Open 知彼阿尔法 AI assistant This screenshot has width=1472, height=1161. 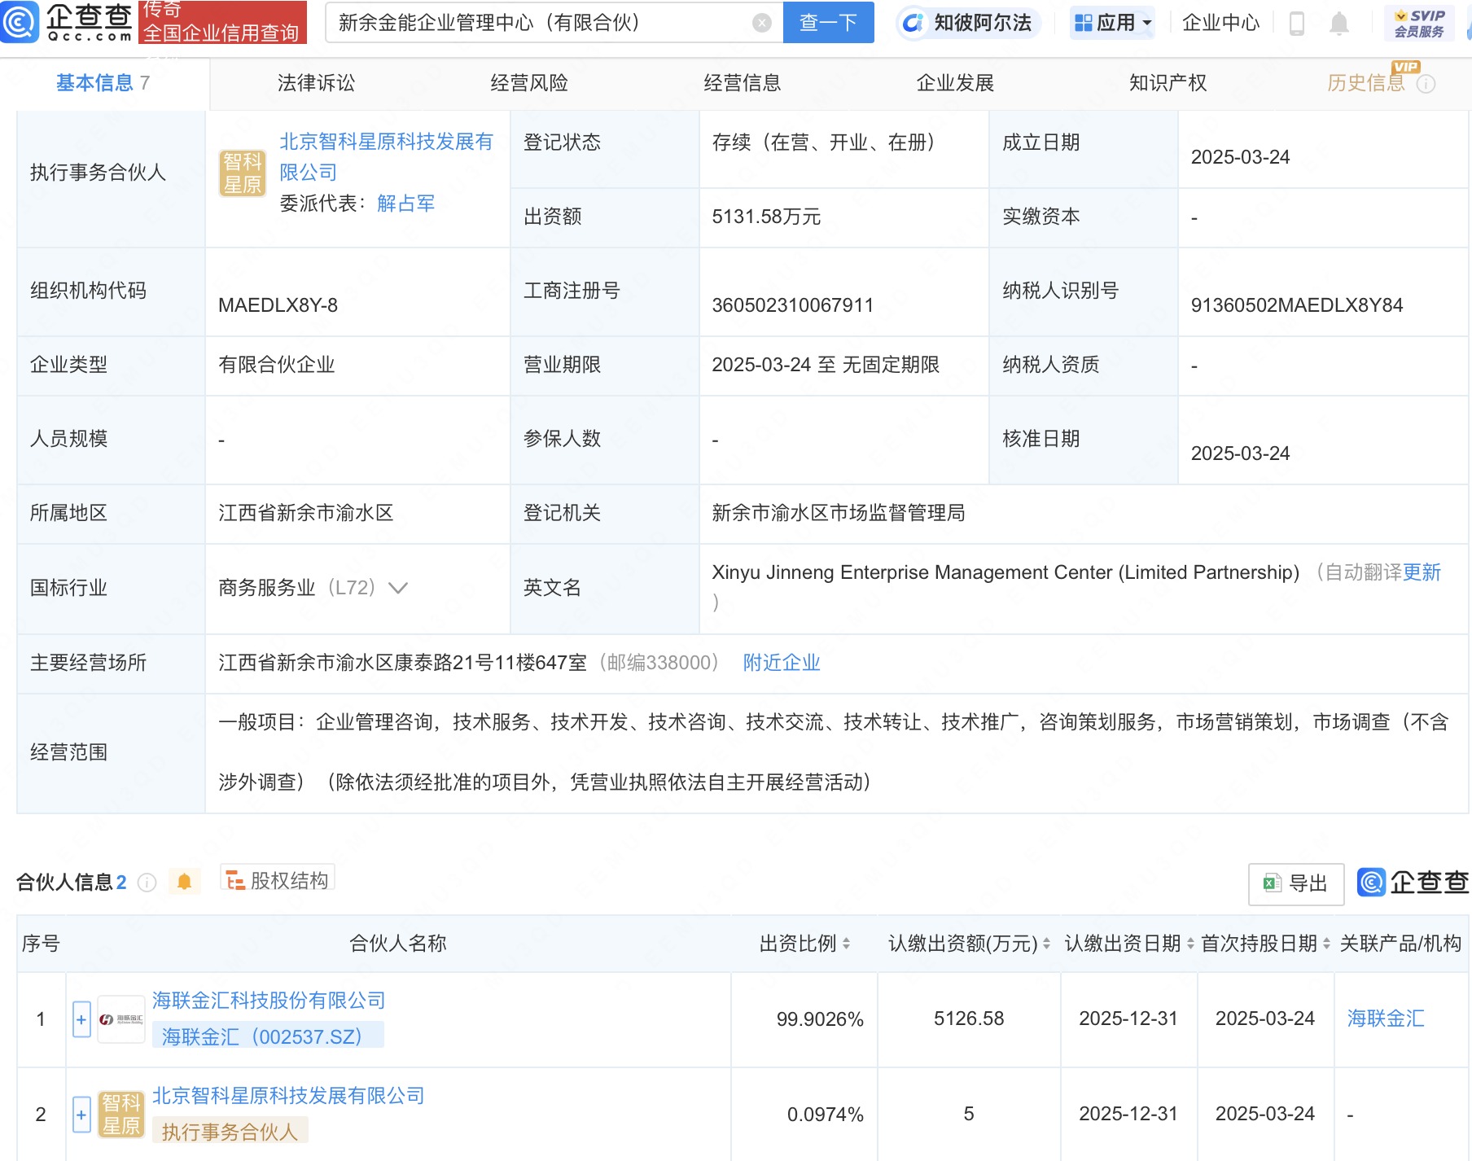(967, 23)
